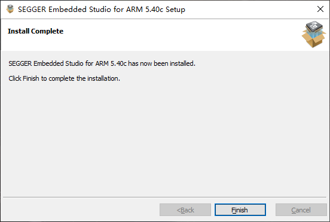Click the word Finish in instruction sentence
The width and height of the screenshot is (330, 222).
point(31,78)
